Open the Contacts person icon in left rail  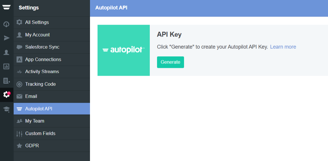pyautogui.click(x=6, y=52)
